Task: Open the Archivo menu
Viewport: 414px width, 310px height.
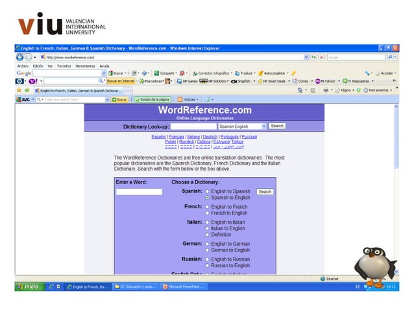Action: (23, 66)
